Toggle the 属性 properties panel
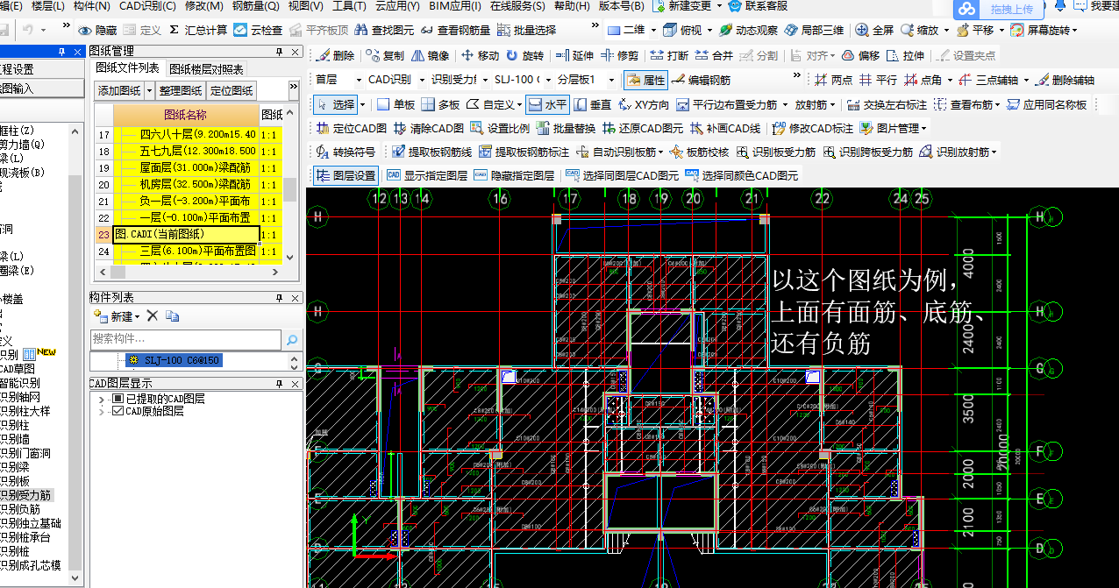This screenshot has width=1119, height=588. pyautogui.click(x=645, y=80)
